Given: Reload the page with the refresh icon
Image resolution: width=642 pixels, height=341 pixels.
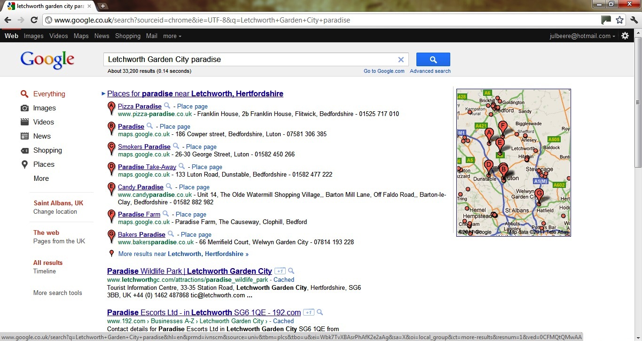Looking at the screenshot, I should pos(34,20).
